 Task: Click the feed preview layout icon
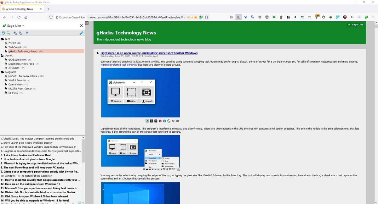tap(87, 23)
